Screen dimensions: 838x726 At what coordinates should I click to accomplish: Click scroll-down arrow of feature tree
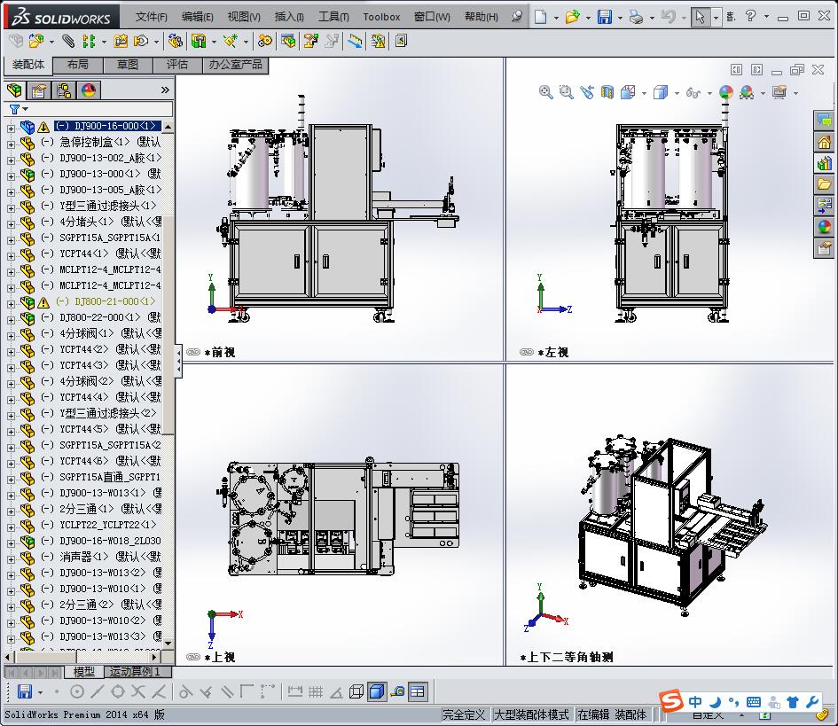pyautogui.click(x=168, y=643)
